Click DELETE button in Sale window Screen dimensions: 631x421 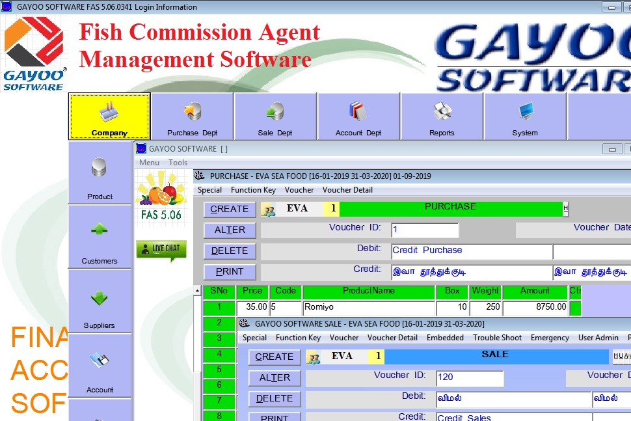click(275, 399)
